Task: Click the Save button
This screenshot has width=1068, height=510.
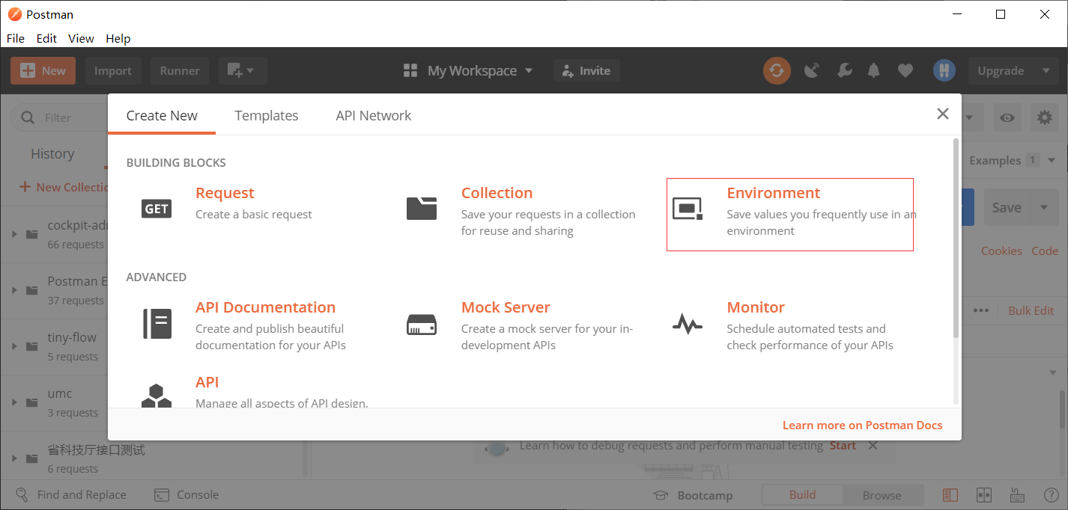Action: pos(1007,208)
